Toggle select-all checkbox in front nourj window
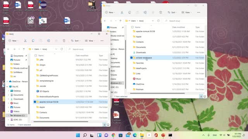This screenshot has width=248, height=139. click(36, 56)
